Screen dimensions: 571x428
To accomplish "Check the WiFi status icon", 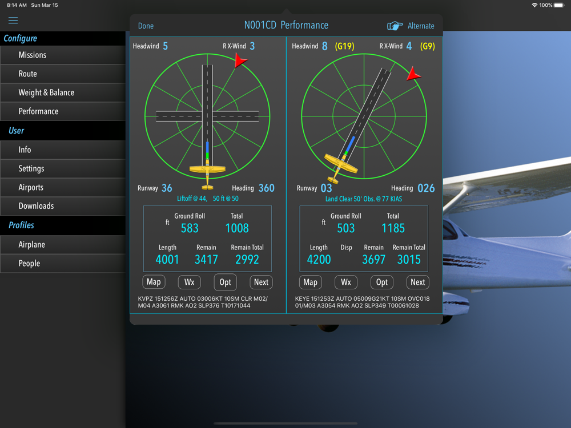I will coord(534,5).
